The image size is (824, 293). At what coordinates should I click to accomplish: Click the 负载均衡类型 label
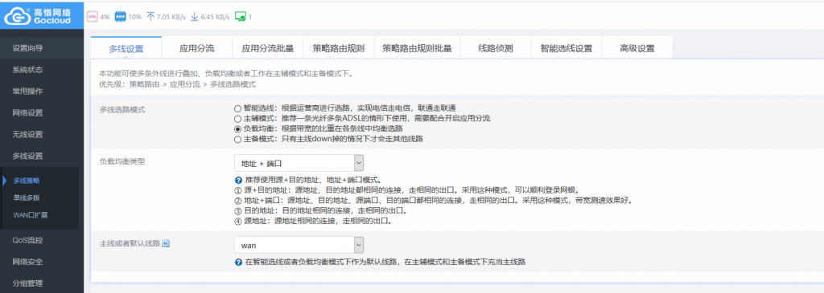pos(122,161)
